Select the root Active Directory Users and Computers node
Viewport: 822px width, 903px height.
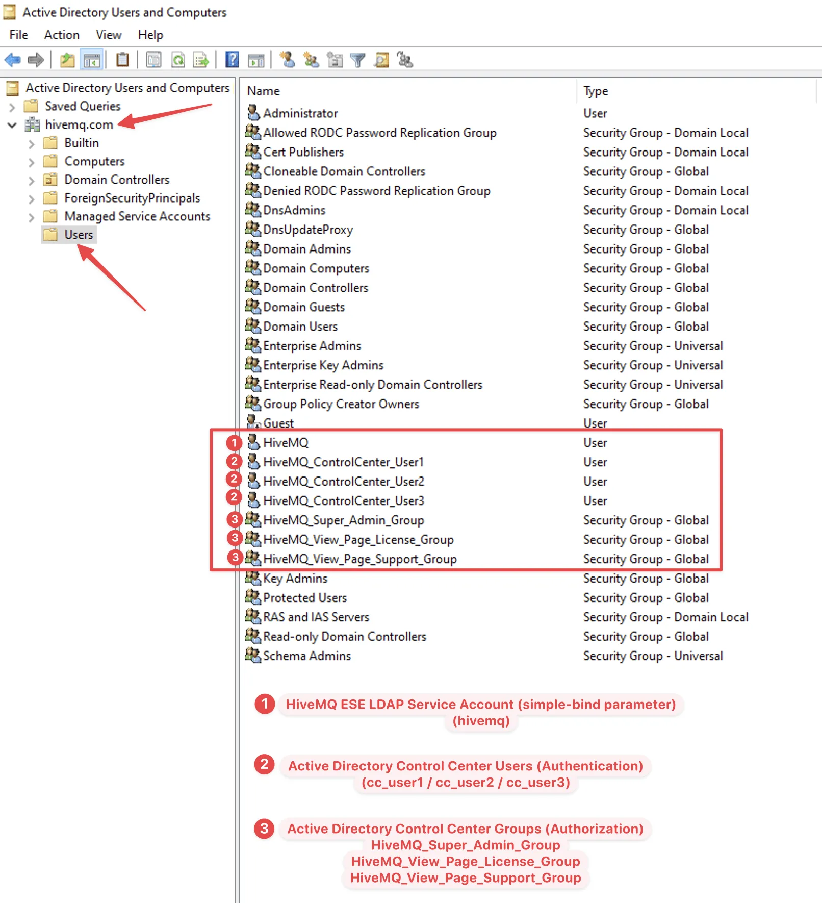coord(127,88)
